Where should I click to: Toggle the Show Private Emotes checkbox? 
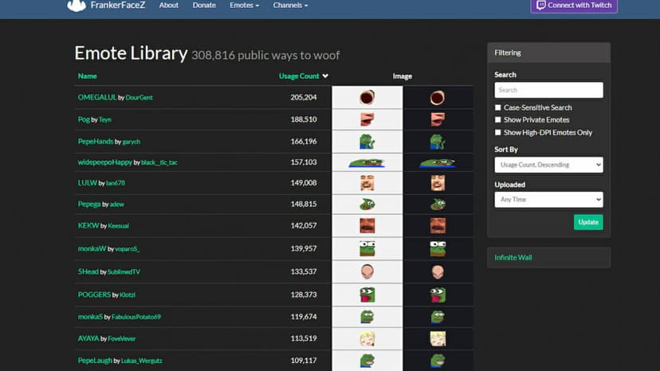(x=498, y=120)
